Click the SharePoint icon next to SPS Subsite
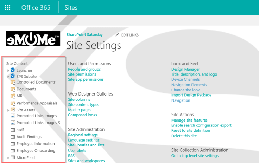The image size is (259, 163). point(13,76)
